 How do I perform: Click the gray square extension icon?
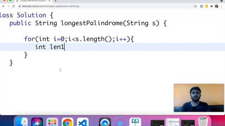(x=201, y=6)
